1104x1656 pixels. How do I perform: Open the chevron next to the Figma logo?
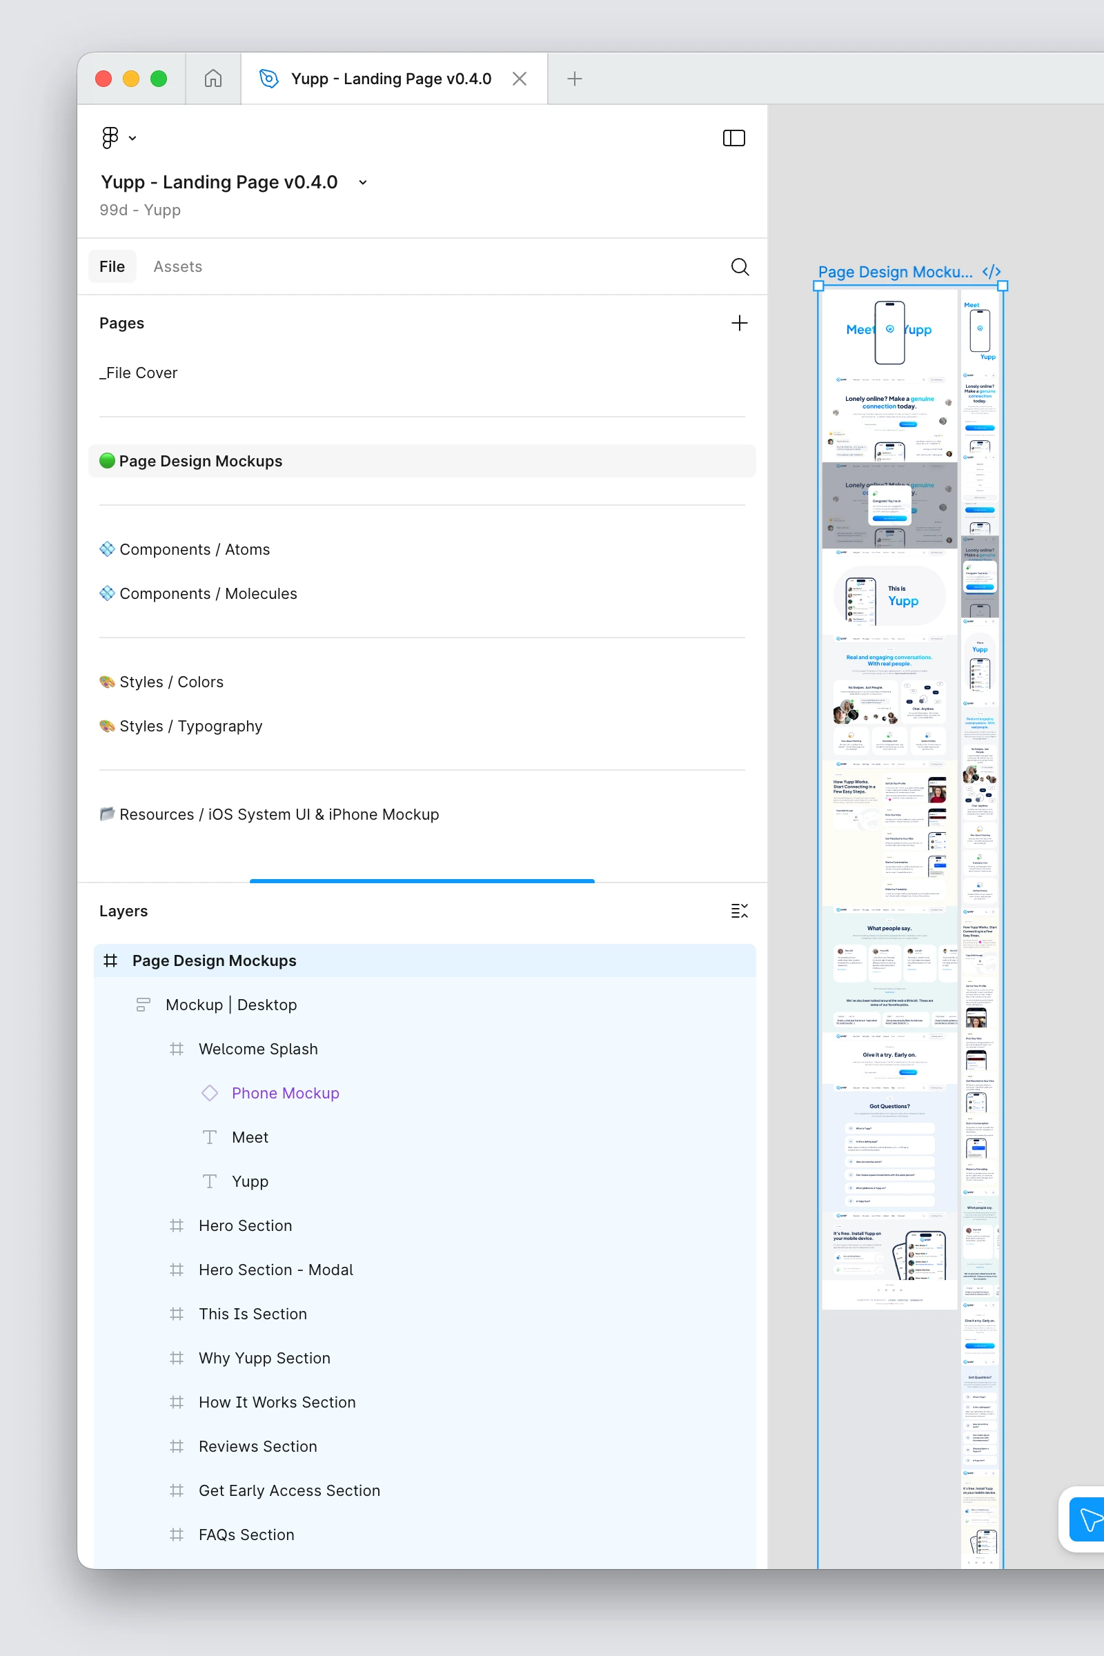tap(133, 138)
